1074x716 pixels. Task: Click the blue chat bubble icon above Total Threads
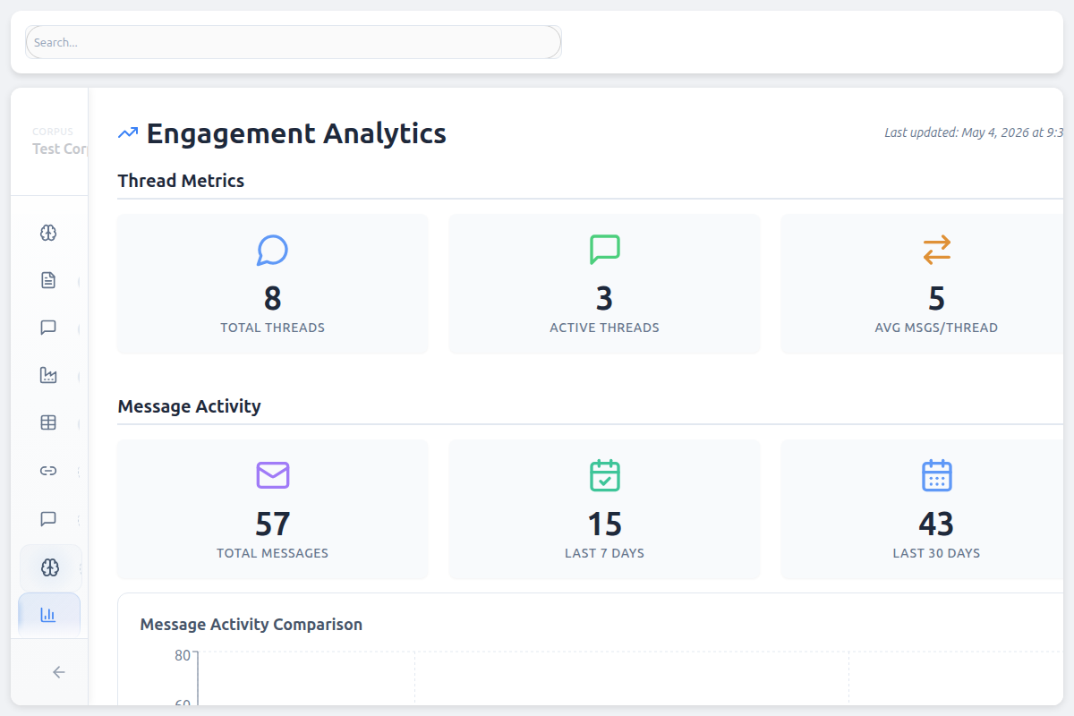(x=272, y=250)
